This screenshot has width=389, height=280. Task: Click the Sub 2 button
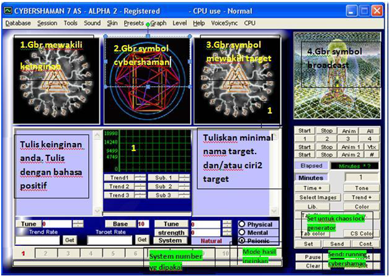coord(163,186)
